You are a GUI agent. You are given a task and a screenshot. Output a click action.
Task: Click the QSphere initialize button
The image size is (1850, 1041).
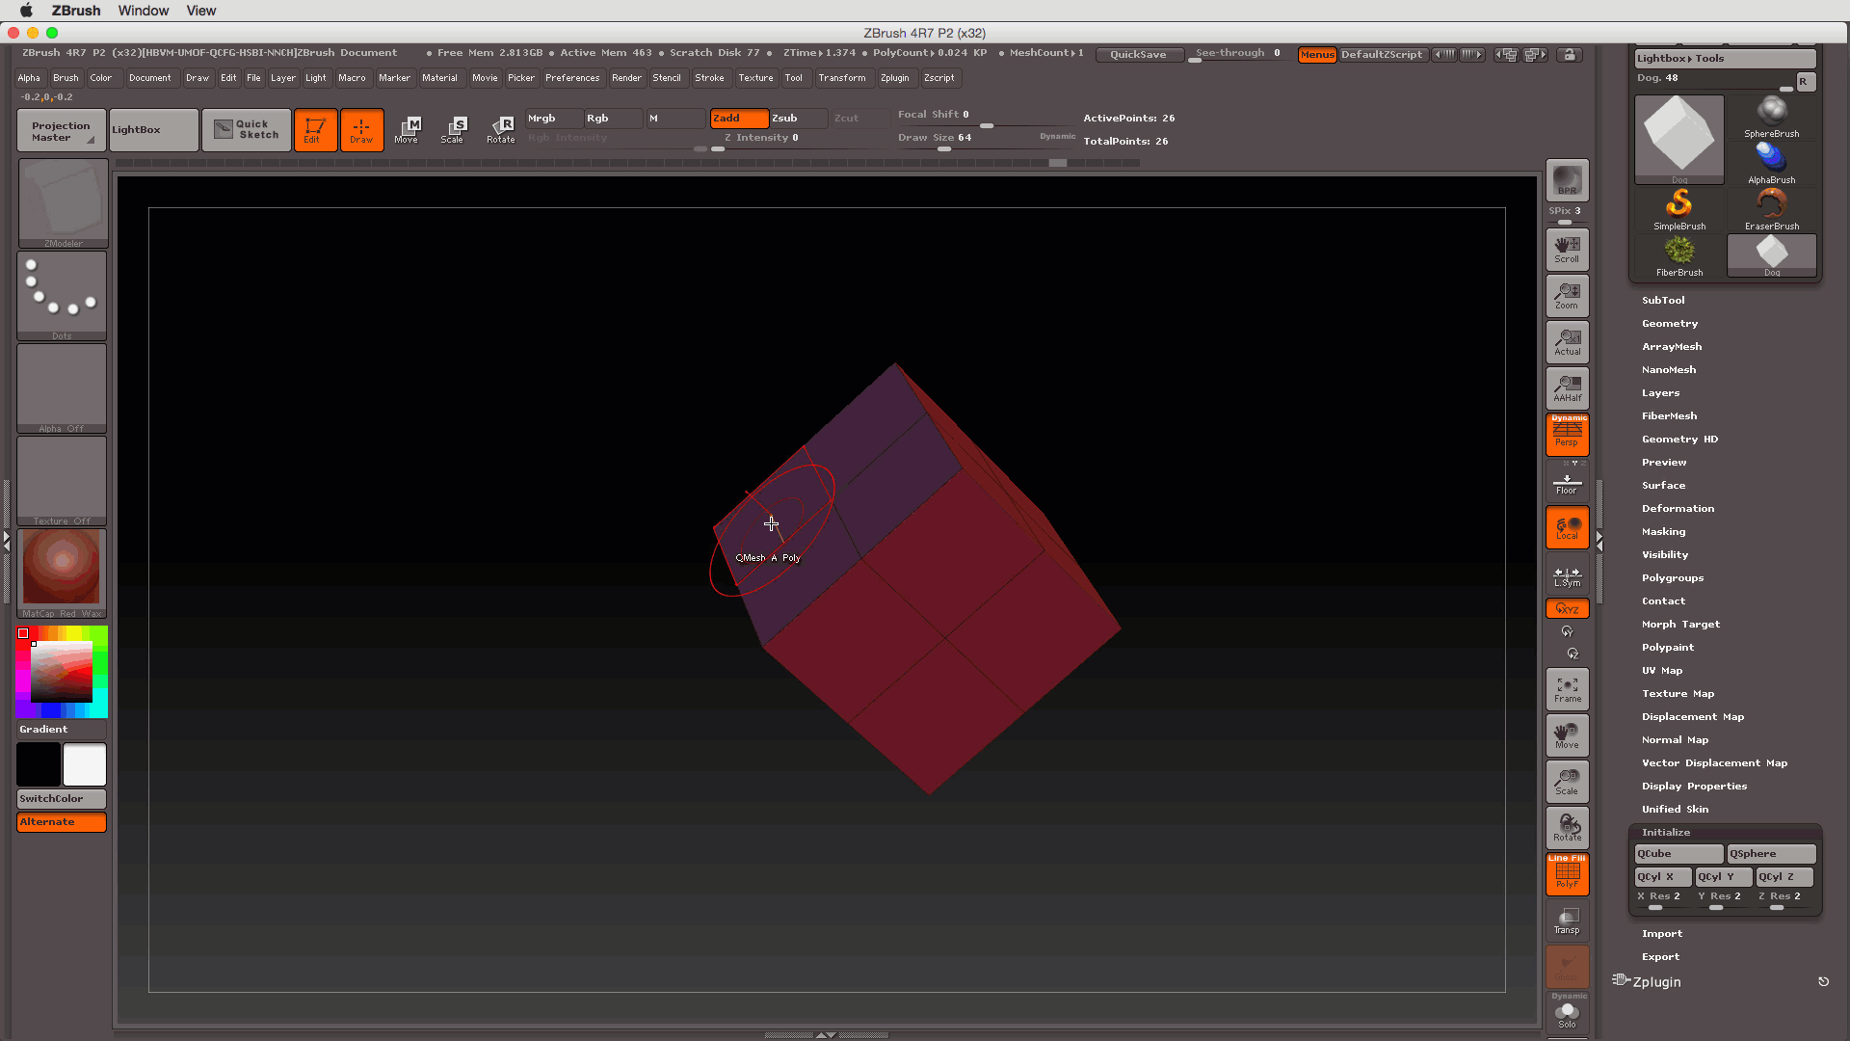pyautogui.click(x=1770, y=852)
